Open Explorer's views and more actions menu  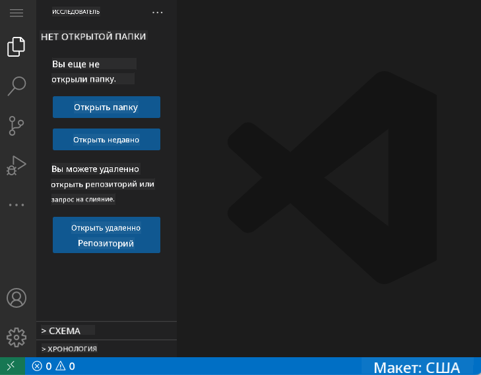(x=157, y=13)
